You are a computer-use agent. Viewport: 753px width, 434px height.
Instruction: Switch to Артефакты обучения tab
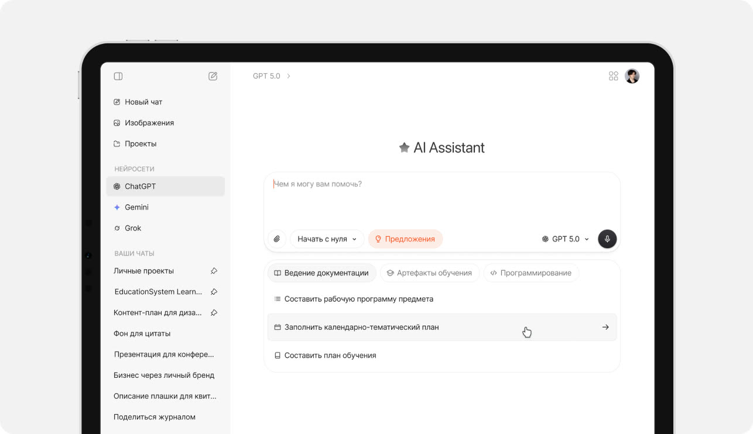430,273
